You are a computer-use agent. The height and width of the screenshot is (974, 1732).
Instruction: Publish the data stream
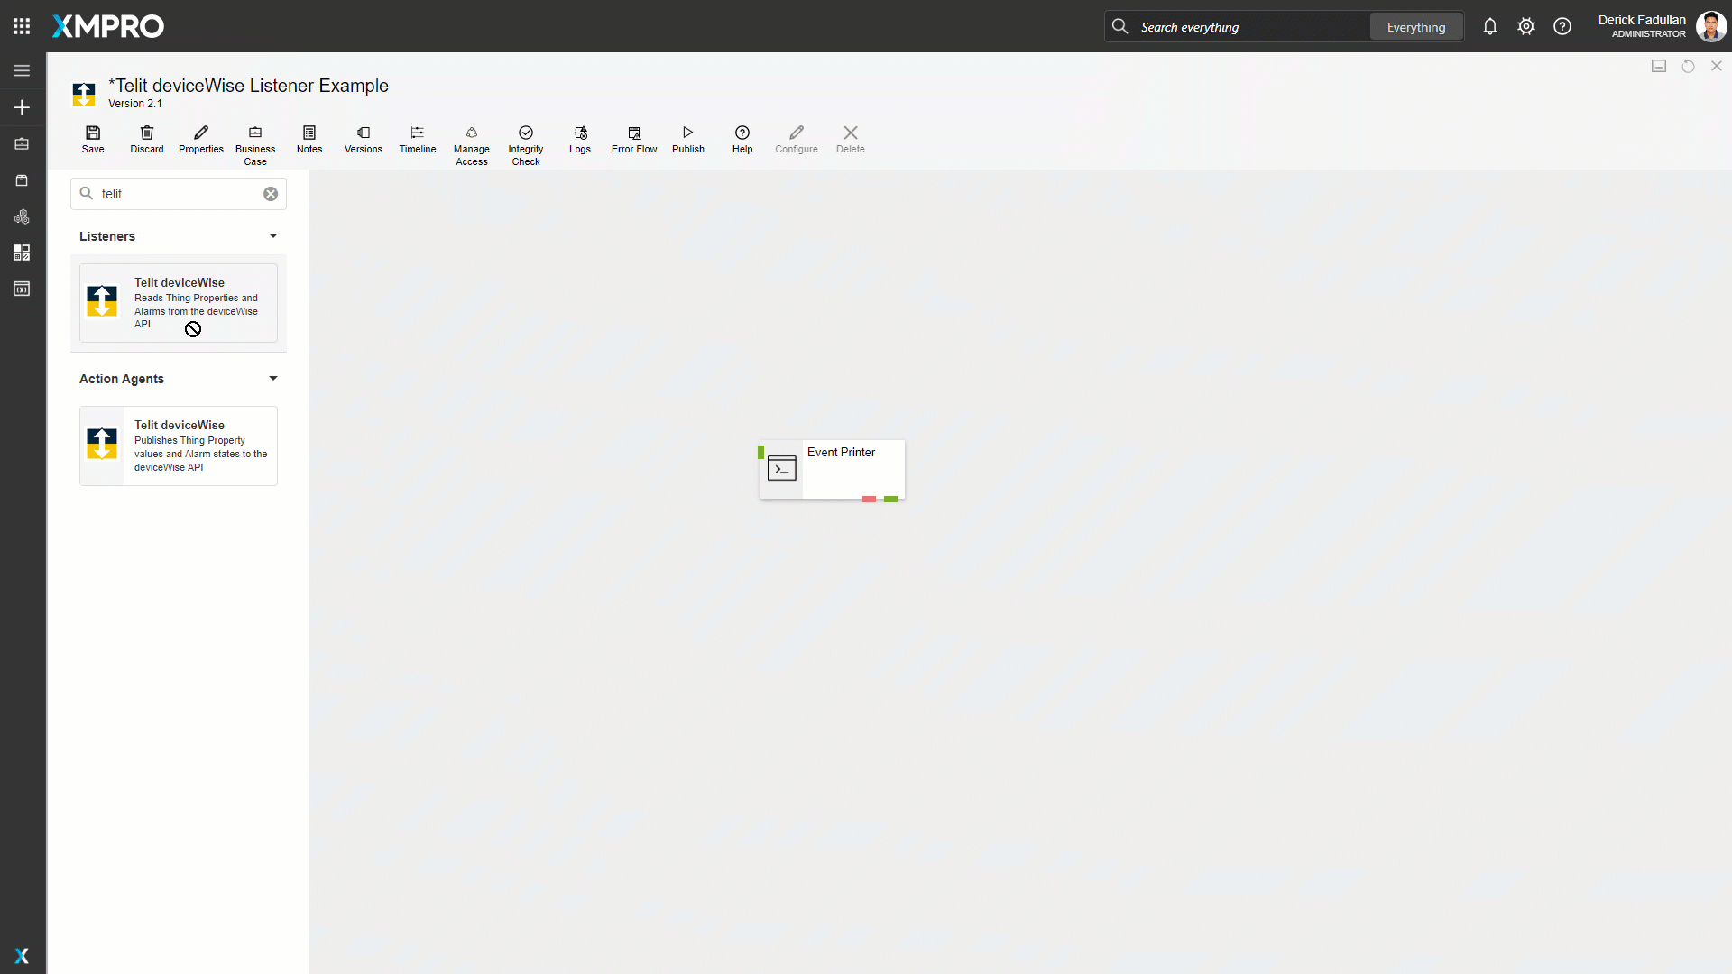click(x=687, y=139)
